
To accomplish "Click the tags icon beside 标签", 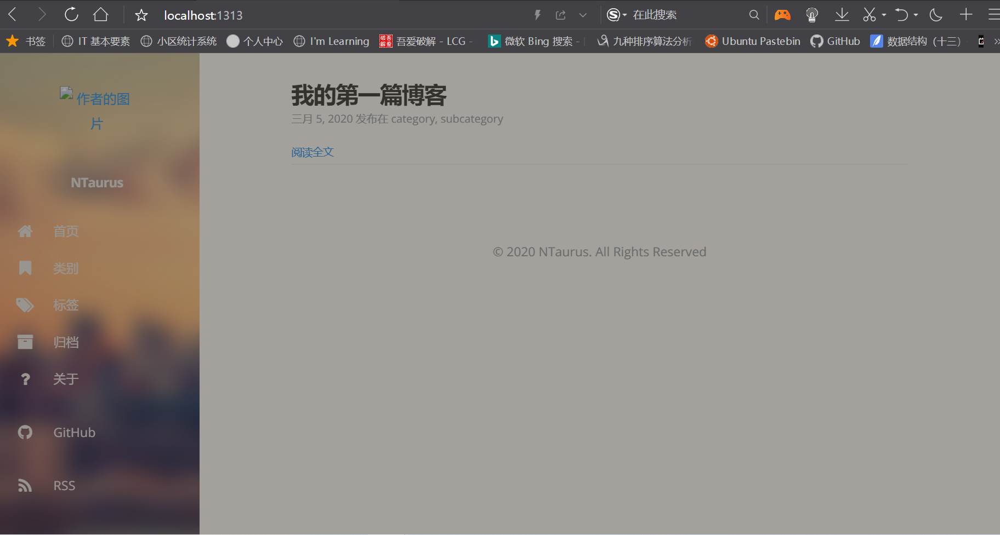I will point(25,305).
